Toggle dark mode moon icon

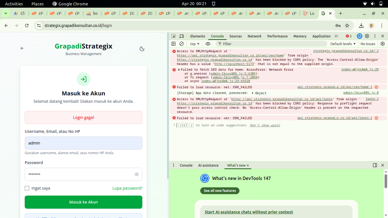(x=142, y=49)
